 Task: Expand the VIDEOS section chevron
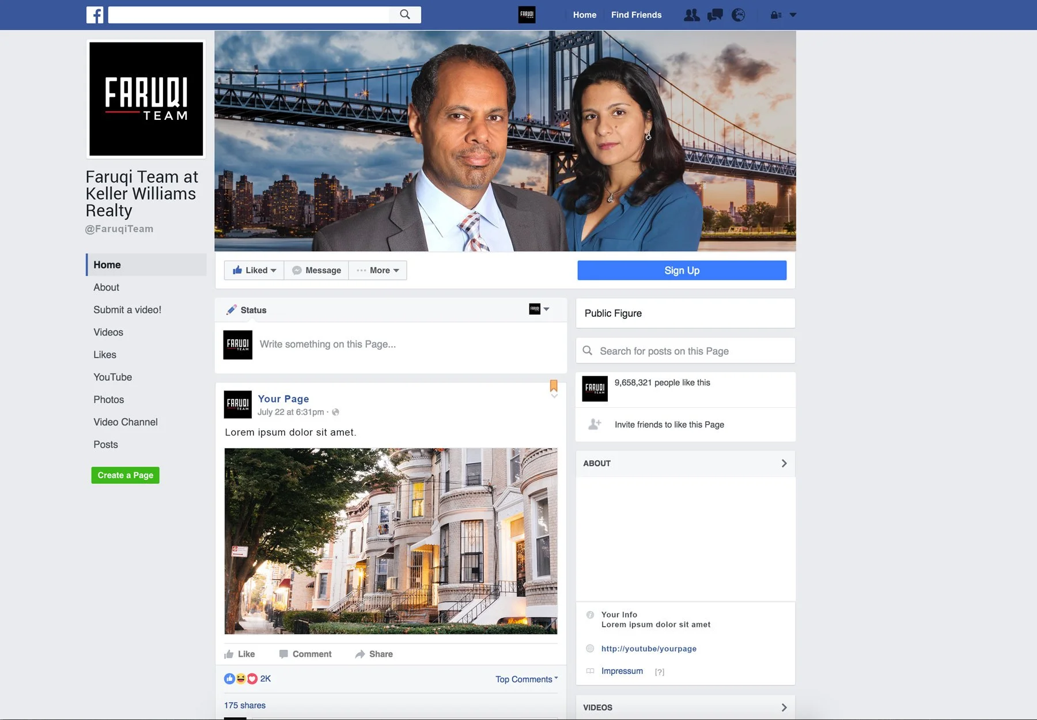tap(784, 707)
